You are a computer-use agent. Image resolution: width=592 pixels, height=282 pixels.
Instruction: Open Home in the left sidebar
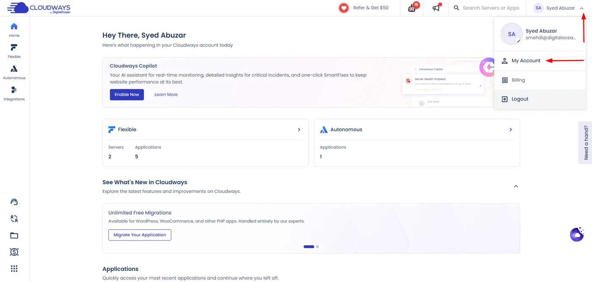pyautogui.click(x=14, y=30)
